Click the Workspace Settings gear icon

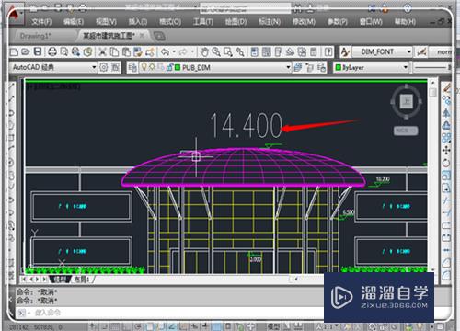[104, 67]
